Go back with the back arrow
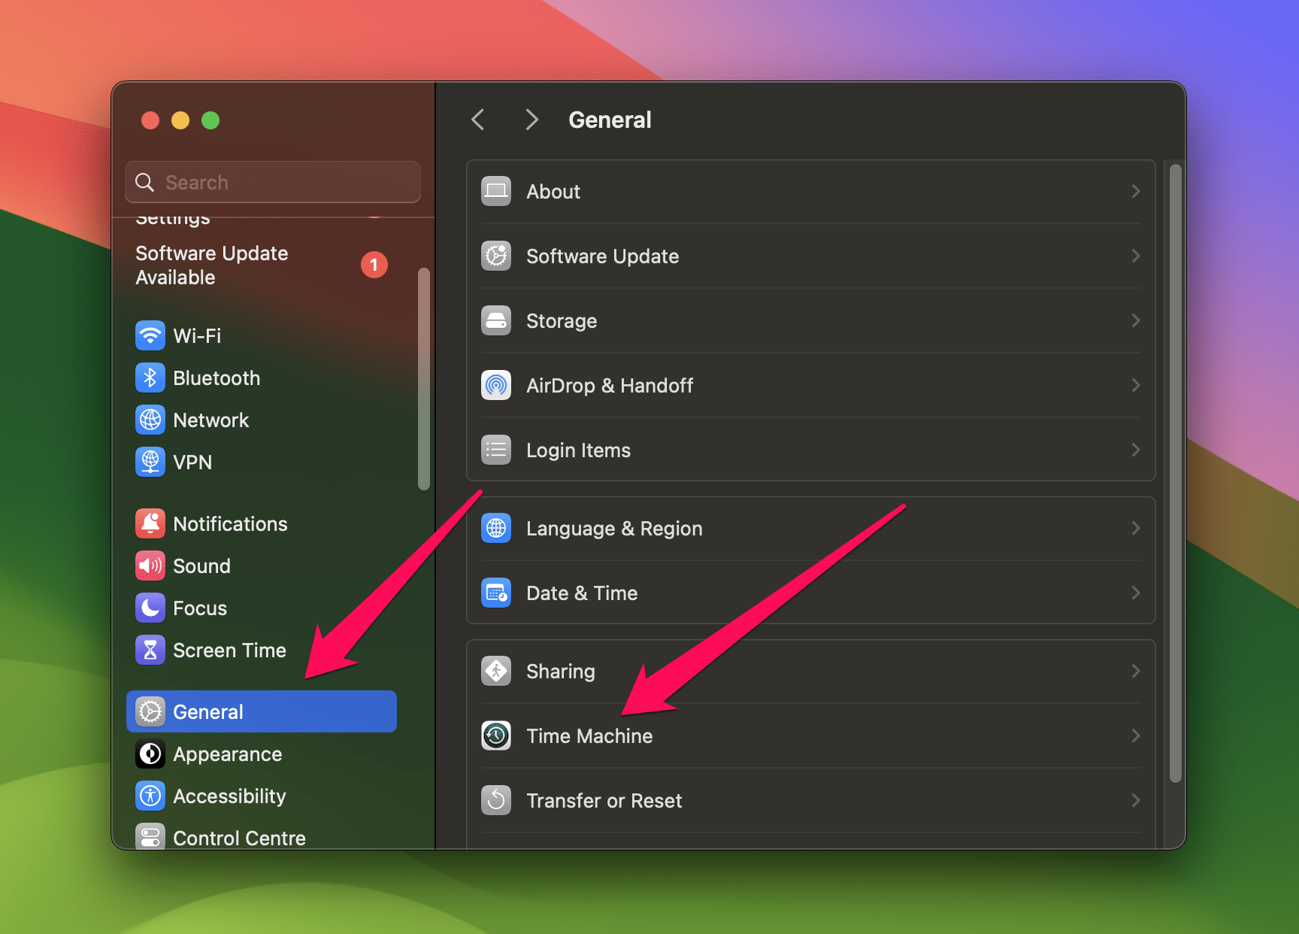The height and width of the screenshot is (934, 1299). pos(477,120)
